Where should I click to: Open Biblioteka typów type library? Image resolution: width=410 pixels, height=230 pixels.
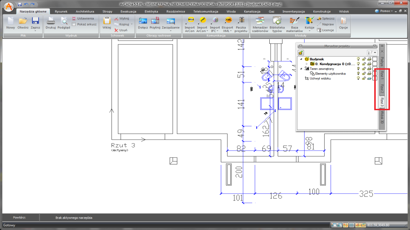pos(277,24)
